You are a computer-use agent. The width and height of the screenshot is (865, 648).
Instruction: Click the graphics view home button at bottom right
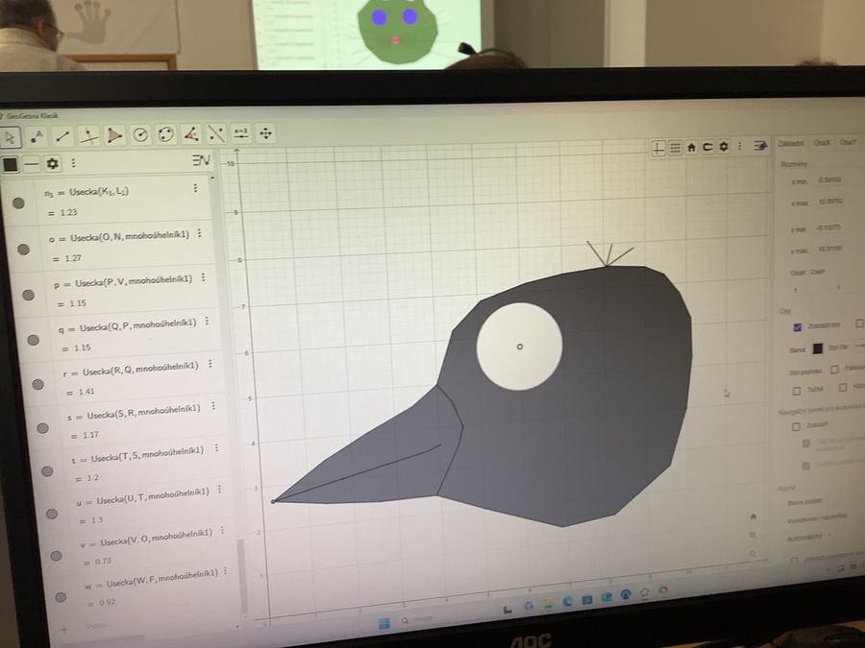pyautogui.click(x=754, y=516)
